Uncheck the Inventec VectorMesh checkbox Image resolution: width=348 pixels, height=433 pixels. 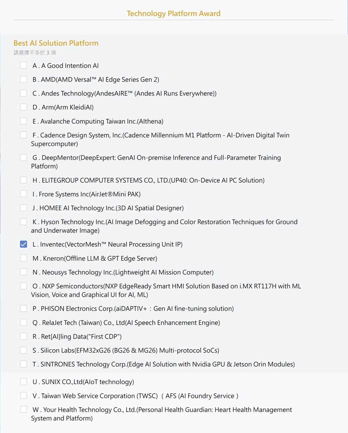(x=24, y=244)
